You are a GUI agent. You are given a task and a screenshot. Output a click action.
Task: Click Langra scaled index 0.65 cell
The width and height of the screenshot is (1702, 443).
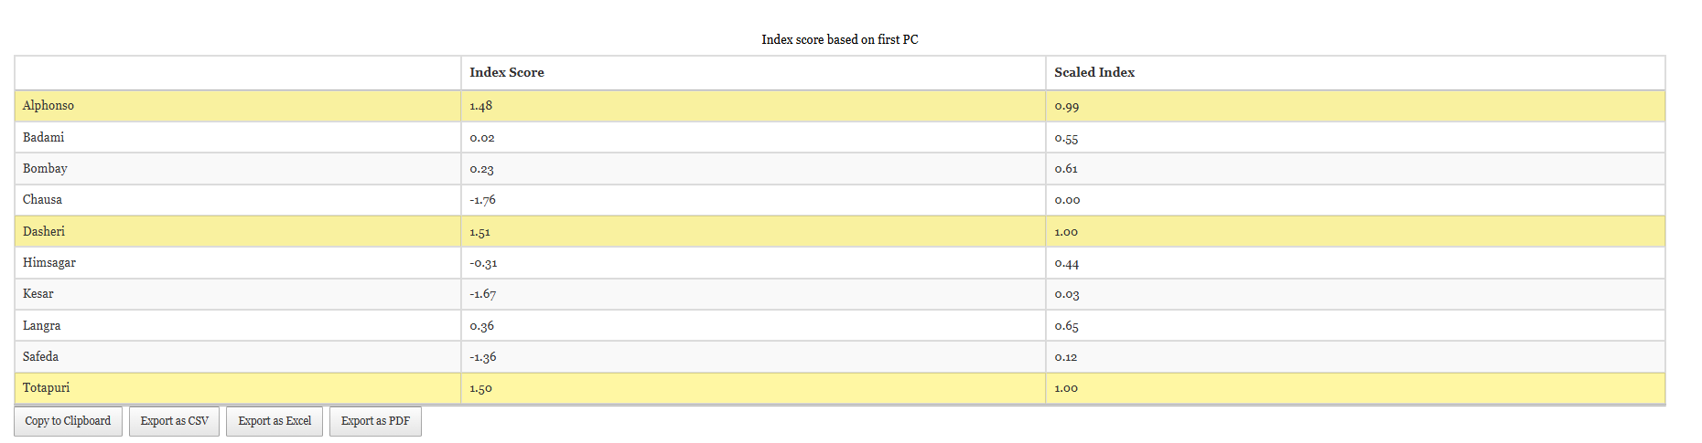(1355, 325)
